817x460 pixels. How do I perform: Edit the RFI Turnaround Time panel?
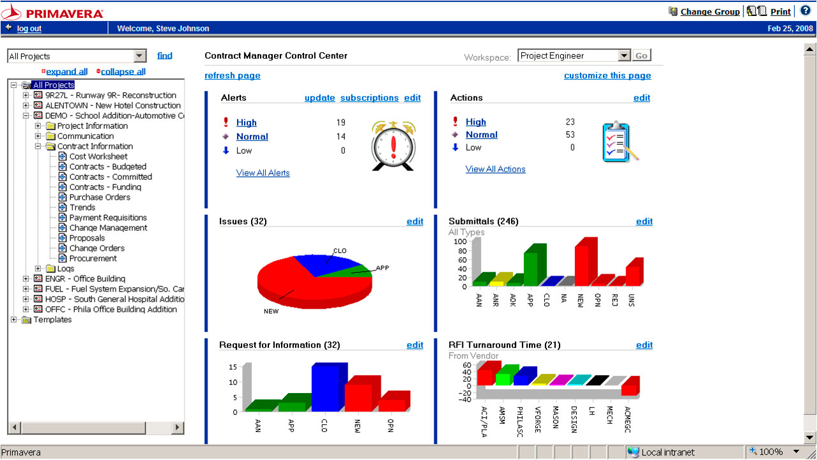point(645,345)
